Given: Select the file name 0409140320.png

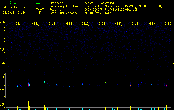Looking at the screenshot, I should pyautogui.click(x=14, y=7).
